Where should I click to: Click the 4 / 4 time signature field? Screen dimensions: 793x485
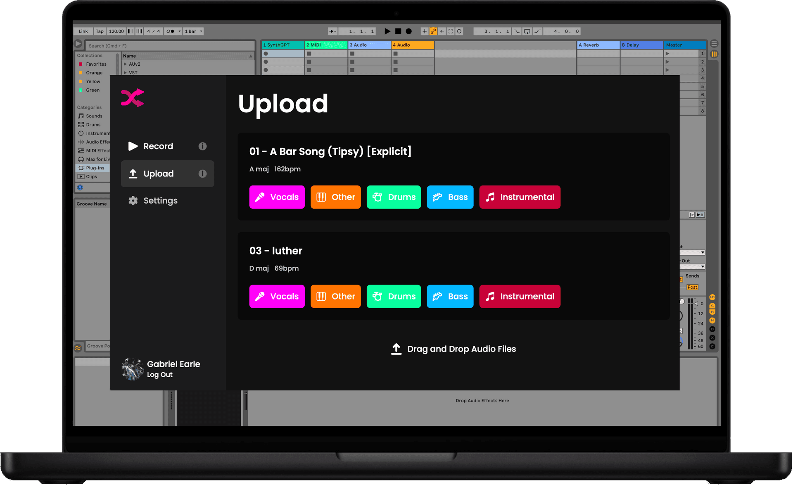coord(153,31)
